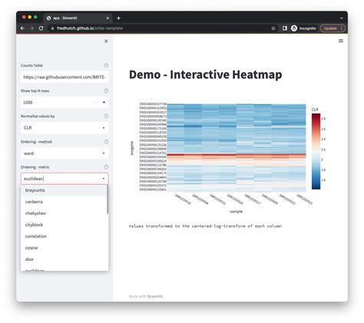364x323 pixels.
Task: Close the app · Streamlit tab
Action: [x=108, y=18]
